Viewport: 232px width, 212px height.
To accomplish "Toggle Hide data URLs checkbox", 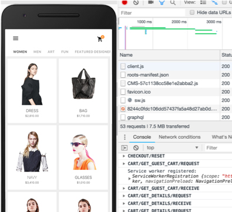I will point(192,12).
